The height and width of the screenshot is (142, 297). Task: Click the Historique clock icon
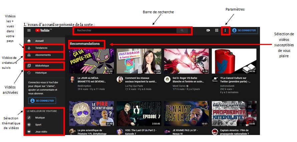click(29, 73)
